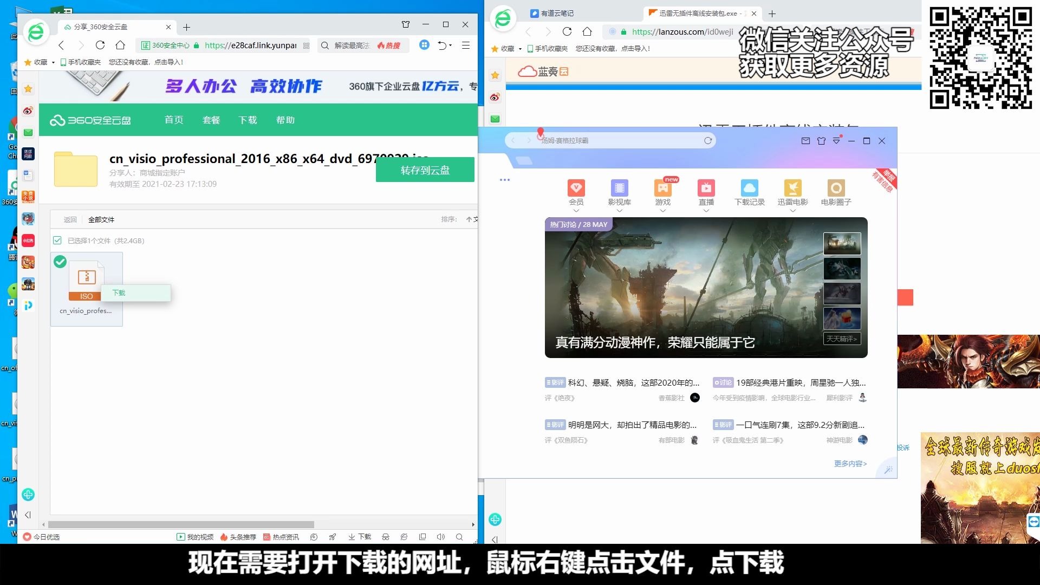This screenshot has width=1040, height=585.
Task: Toggle the 已选择1个文件 checkbox
Action: point(57,240)
